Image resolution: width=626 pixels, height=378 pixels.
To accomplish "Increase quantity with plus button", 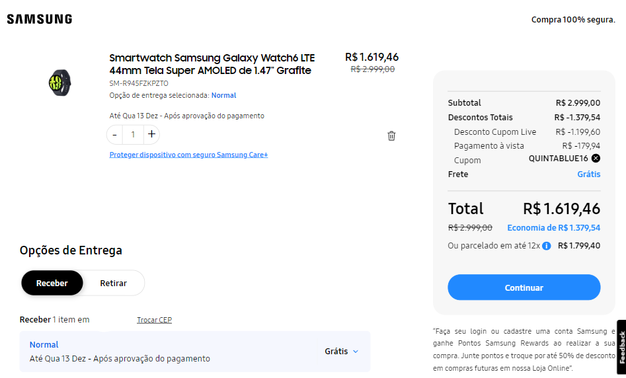I will [x=151, y=134].
